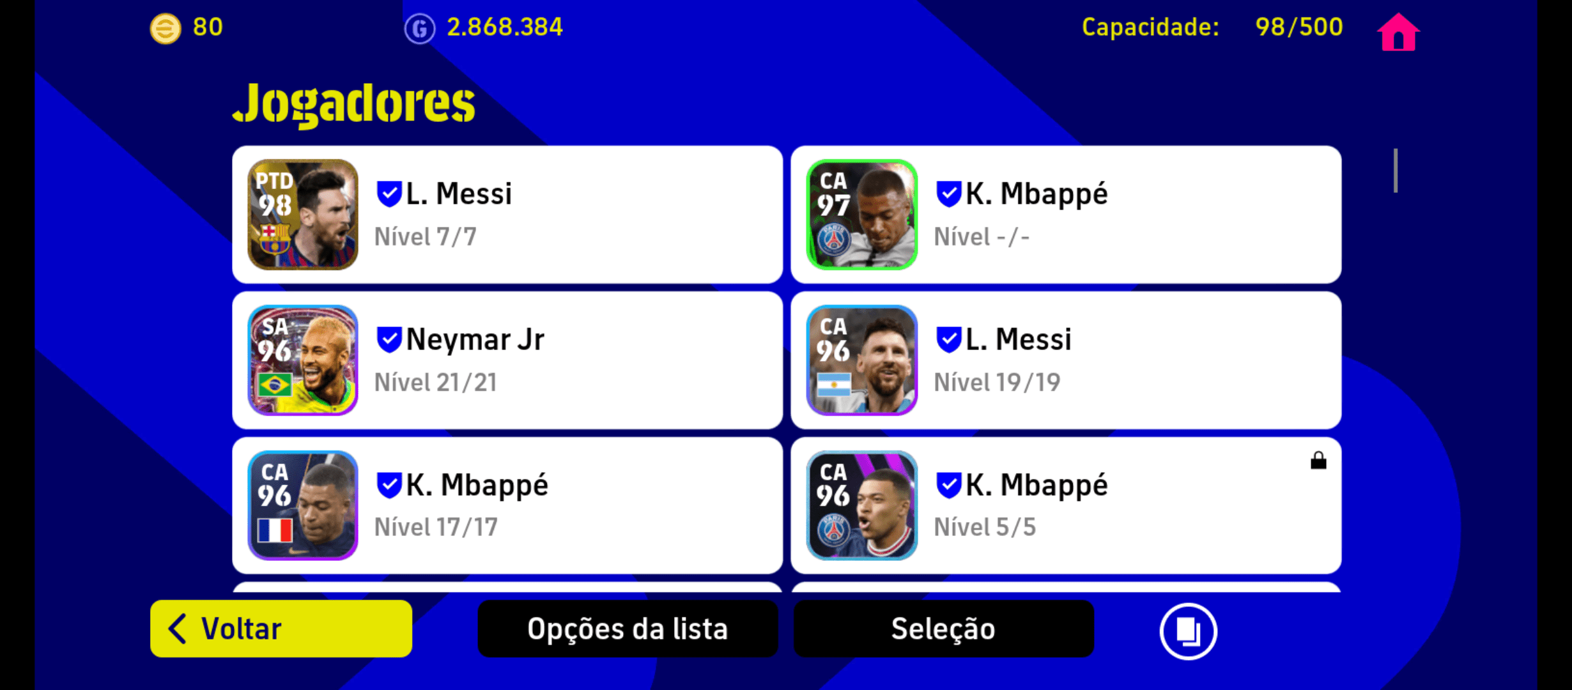The height and width of the screenshot is (690, 1572).
Task: Tap the GP currency icon
Action: click(x=420, y=29)
